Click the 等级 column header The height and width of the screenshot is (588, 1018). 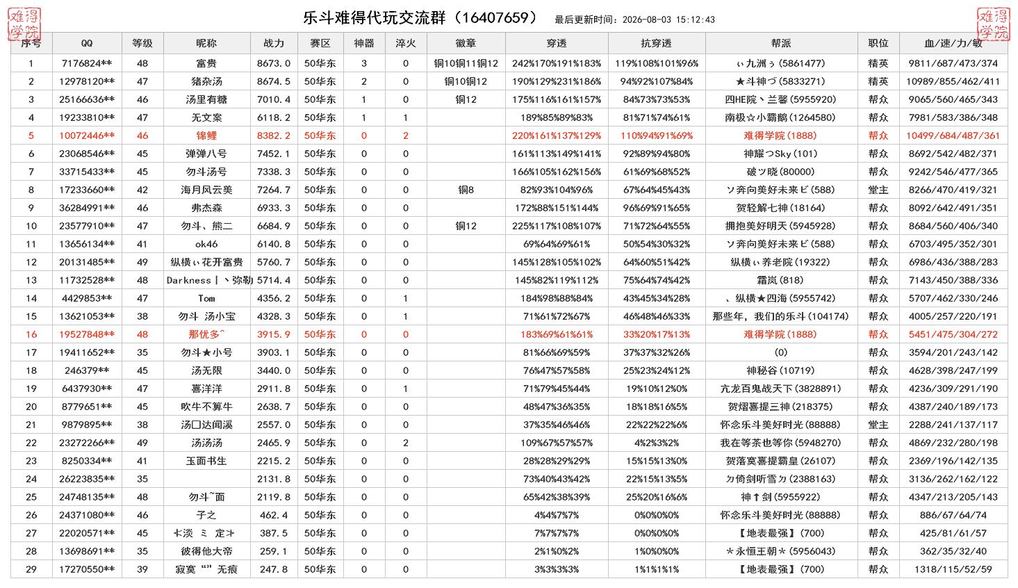(142, 43)
